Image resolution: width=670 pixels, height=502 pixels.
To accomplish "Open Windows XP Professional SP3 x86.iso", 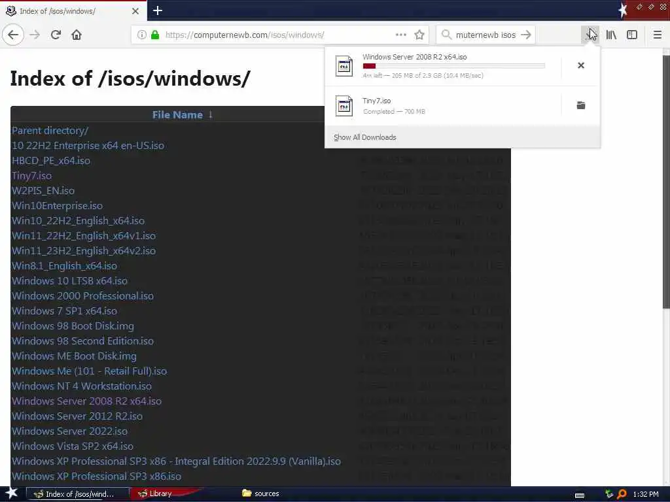I will tap(97, 477).
